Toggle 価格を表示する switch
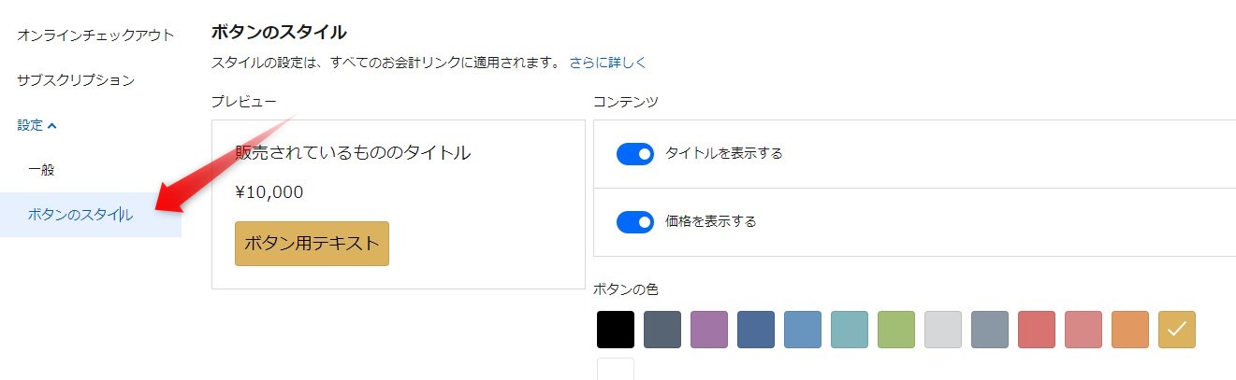Viewport: 1236px width, 380px height. click(x=635, y=222)
